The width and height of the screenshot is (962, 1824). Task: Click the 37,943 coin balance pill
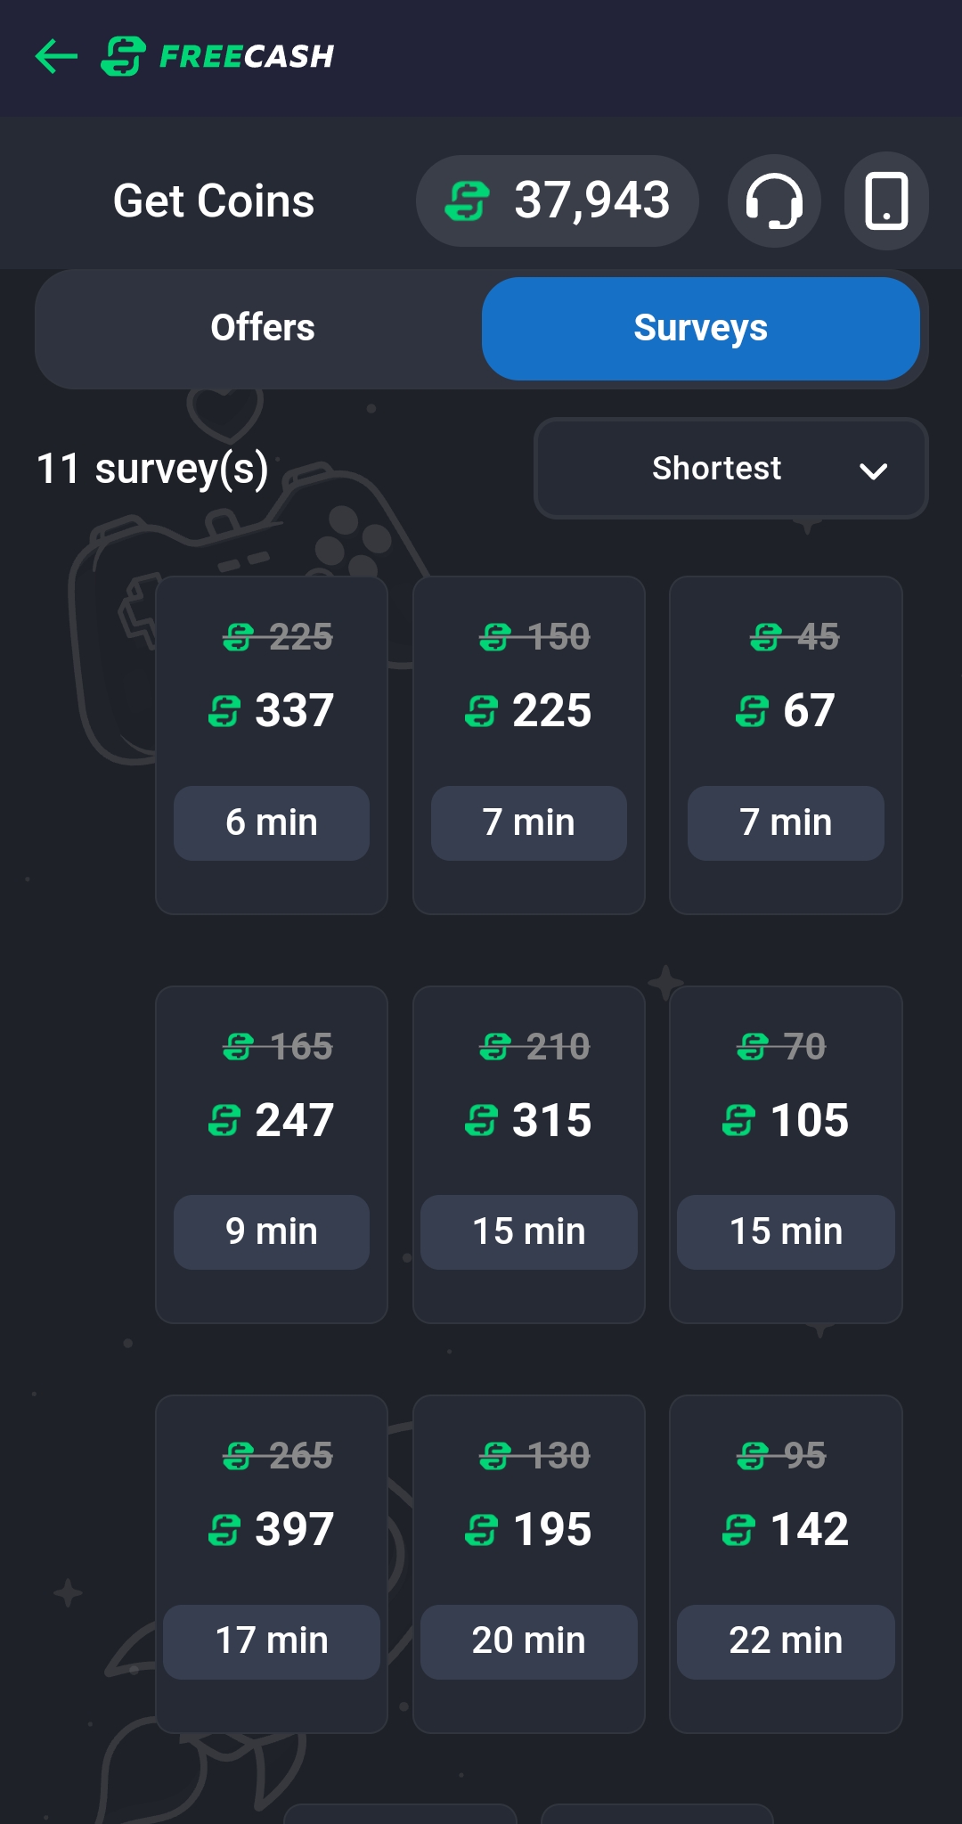pyautogui.click(x=557, y=200)
